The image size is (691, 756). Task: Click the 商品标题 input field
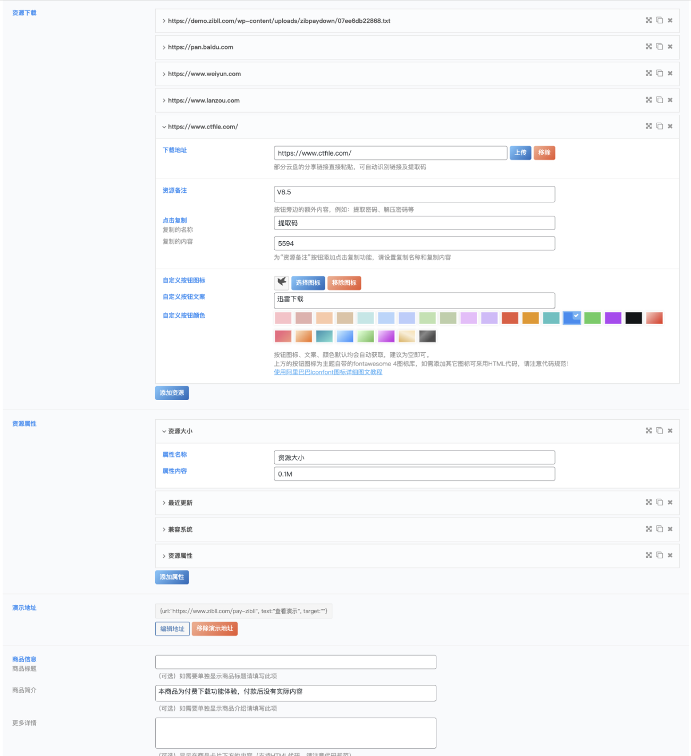(x=295, y=662)
